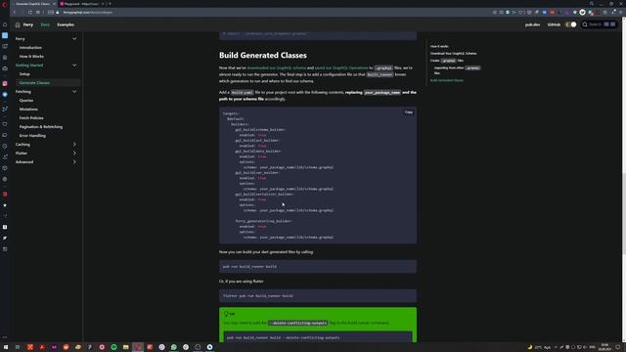Open the history clock icon in Opera sidebar

coord(5,146)
